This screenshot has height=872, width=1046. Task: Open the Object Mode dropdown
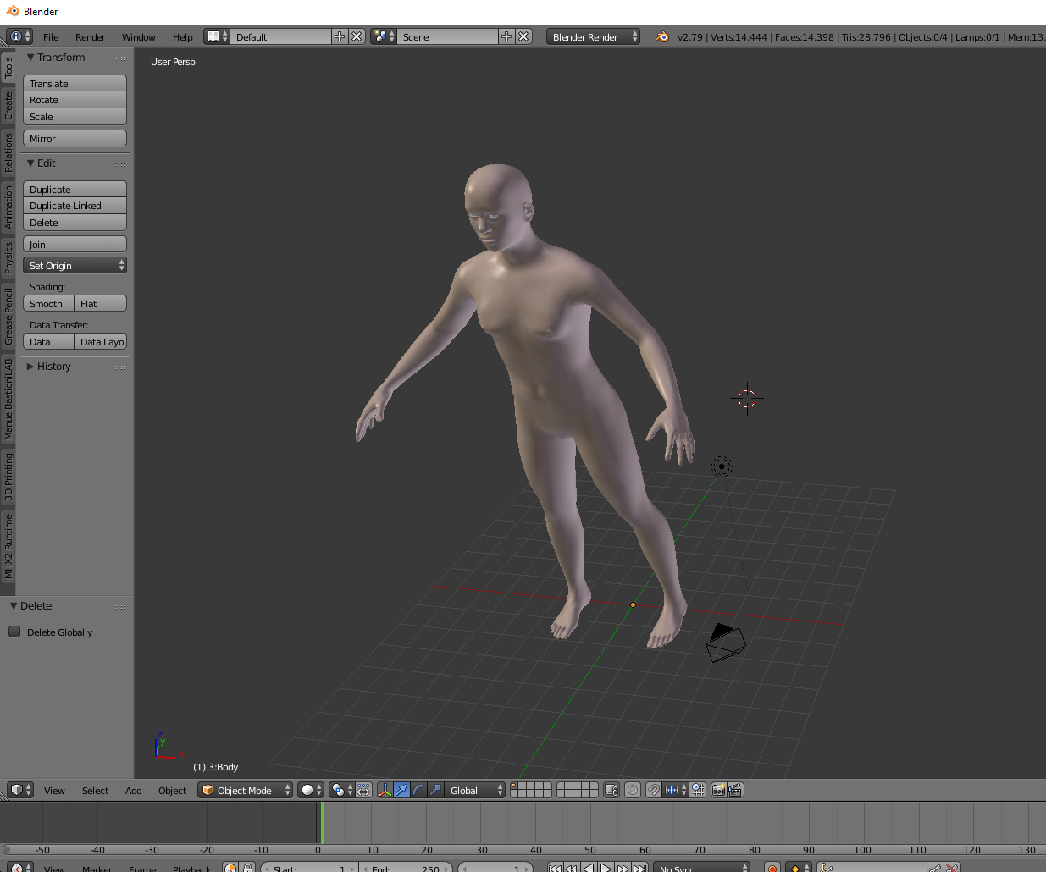pyautogui.click(x=245, y=790)
